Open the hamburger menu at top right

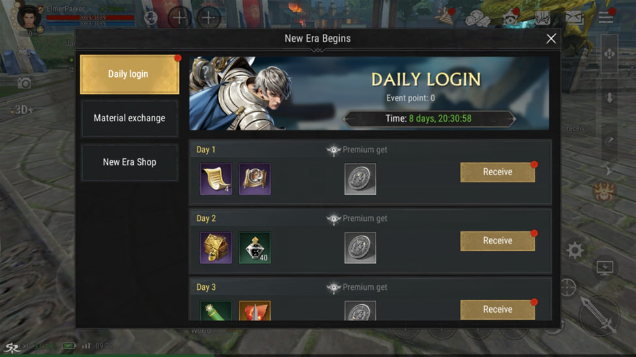[606, 17]
